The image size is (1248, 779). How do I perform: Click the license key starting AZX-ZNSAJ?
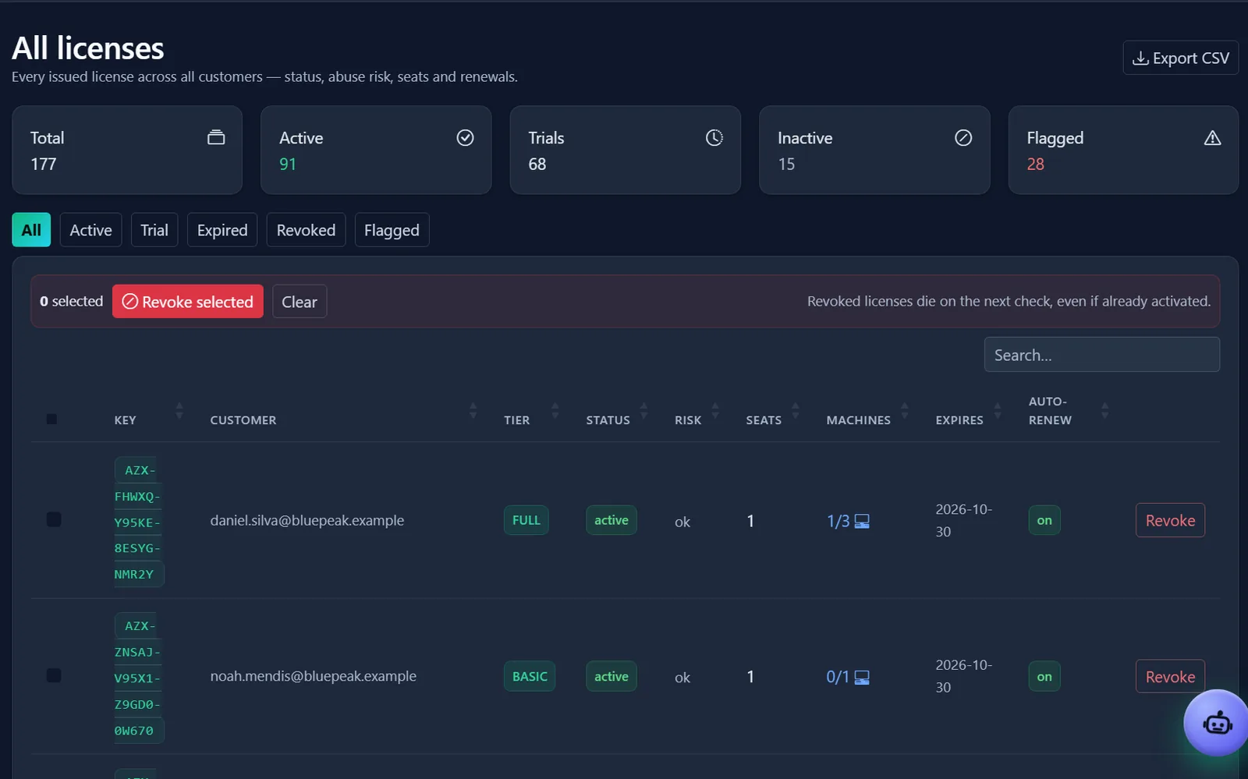coord(139,678)
